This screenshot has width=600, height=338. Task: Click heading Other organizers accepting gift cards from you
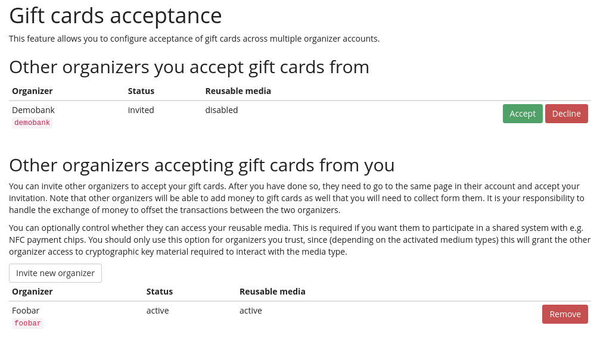[202, 164]
